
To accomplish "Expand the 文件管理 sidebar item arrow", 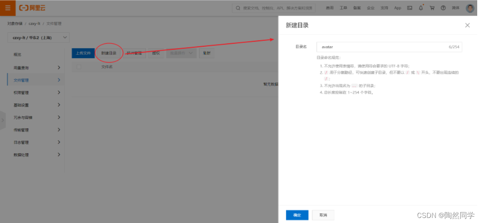I will 59,80.
